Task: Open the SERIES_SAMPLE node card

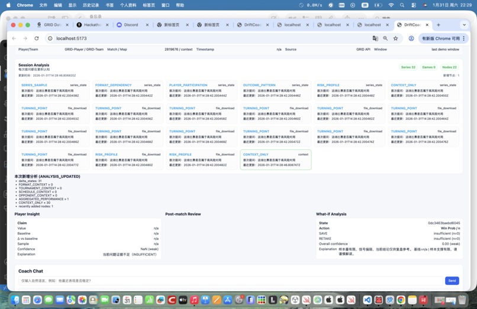Action: tap(54, 90)
